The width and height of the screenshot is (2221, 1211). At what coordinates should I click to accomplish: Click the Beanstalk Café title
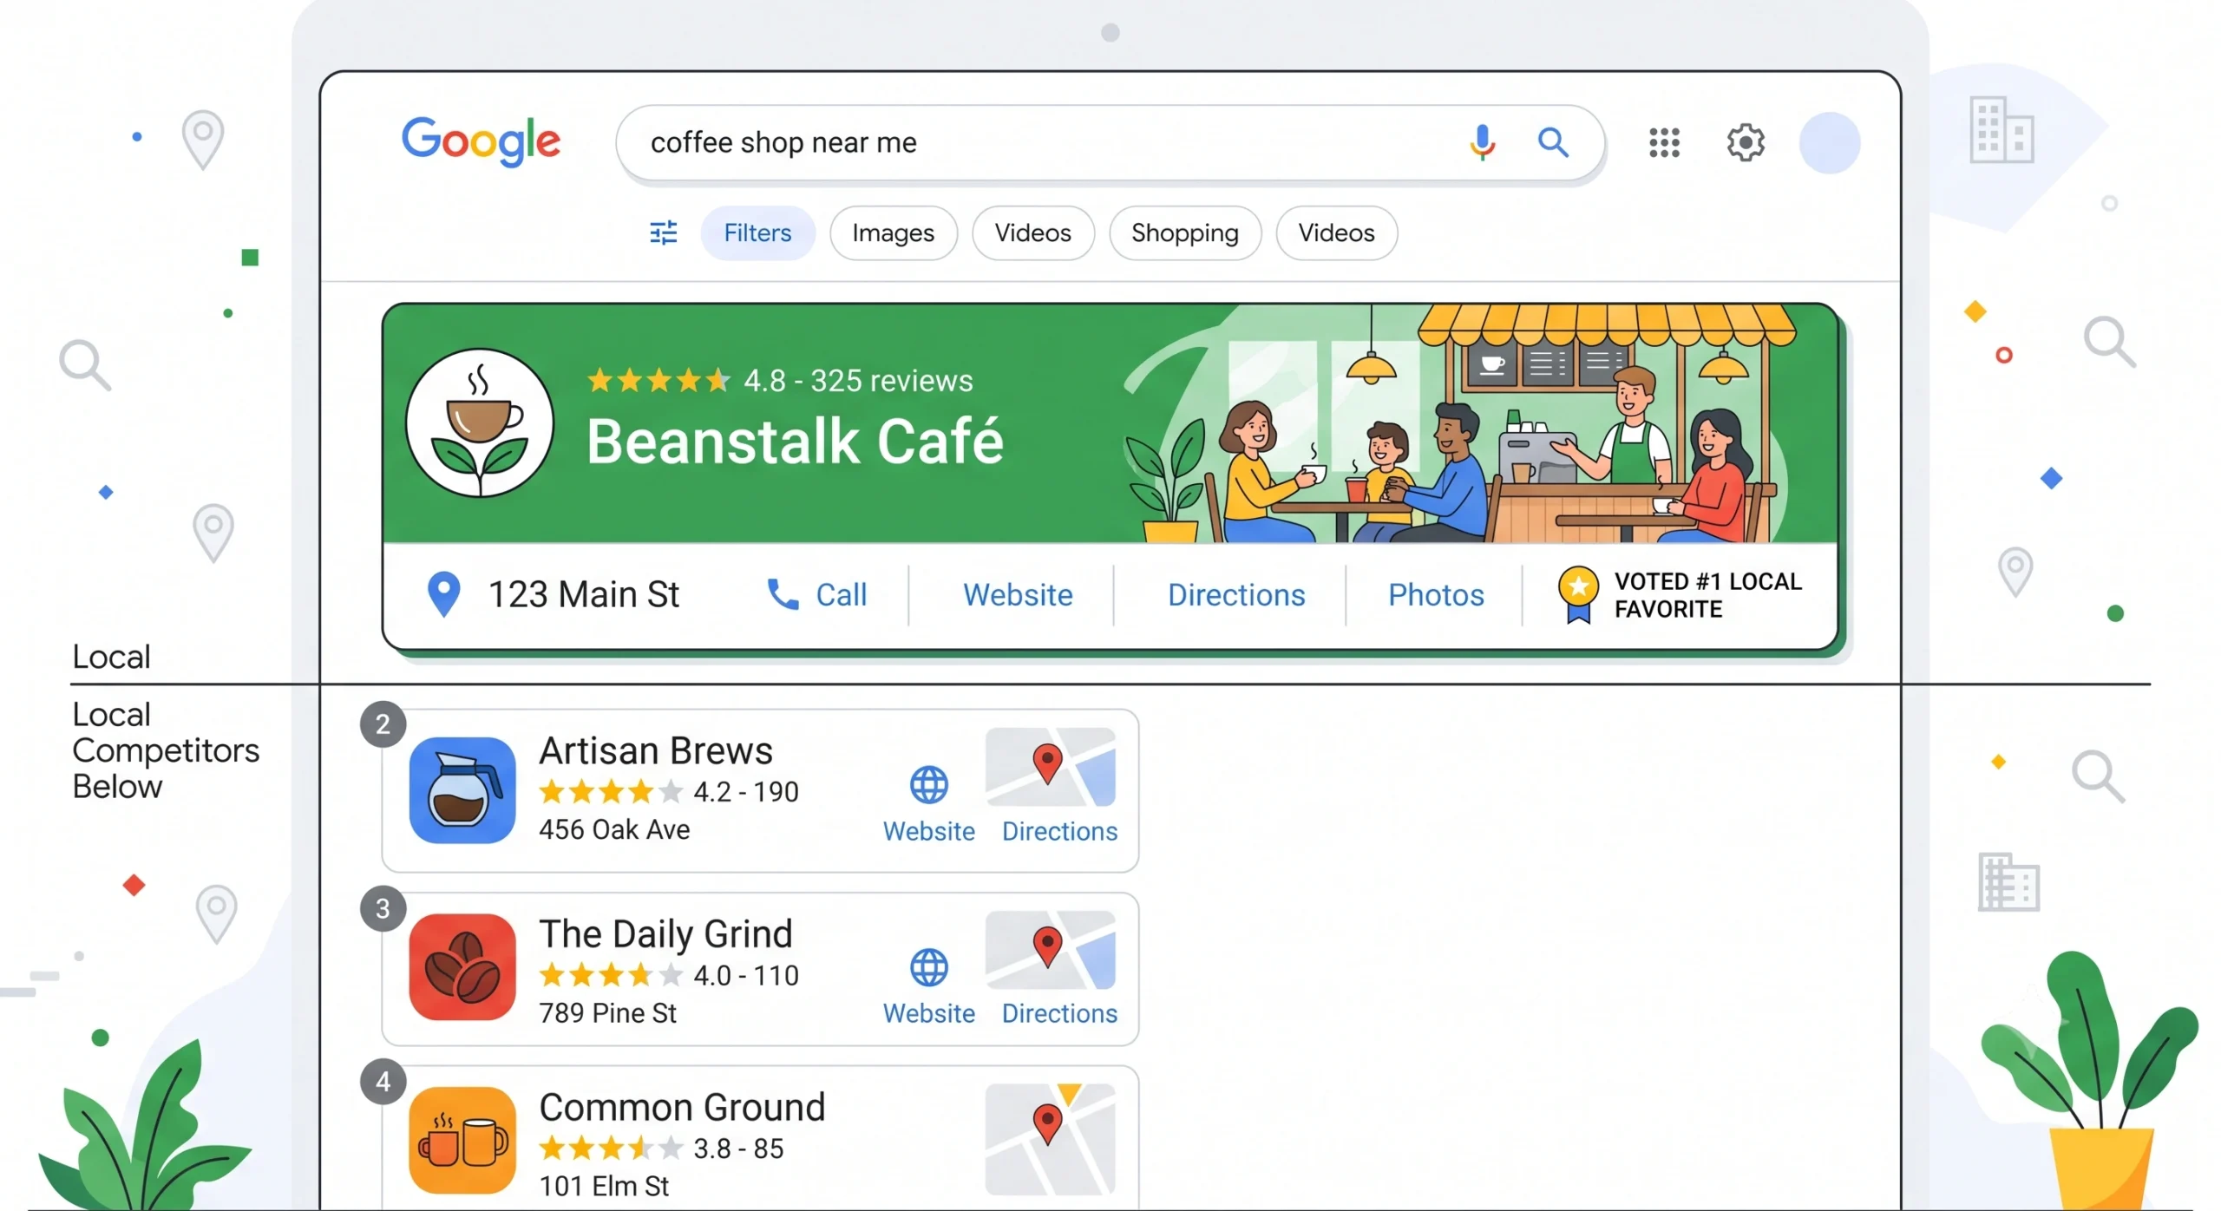(x=795, y=441)
